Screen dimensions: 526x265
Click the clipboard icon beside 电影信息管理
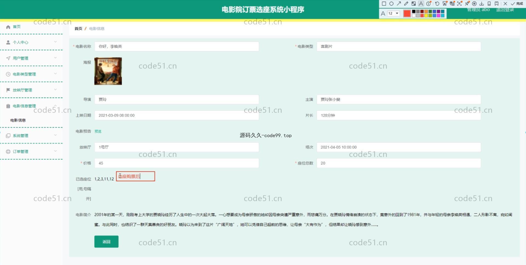tap(8, 106)
